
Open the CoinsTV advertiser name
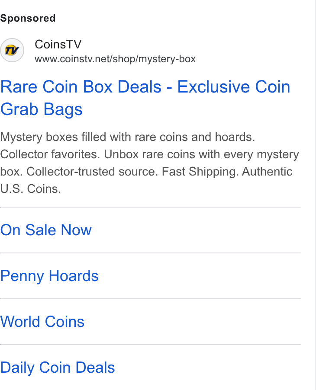(58, 45)
